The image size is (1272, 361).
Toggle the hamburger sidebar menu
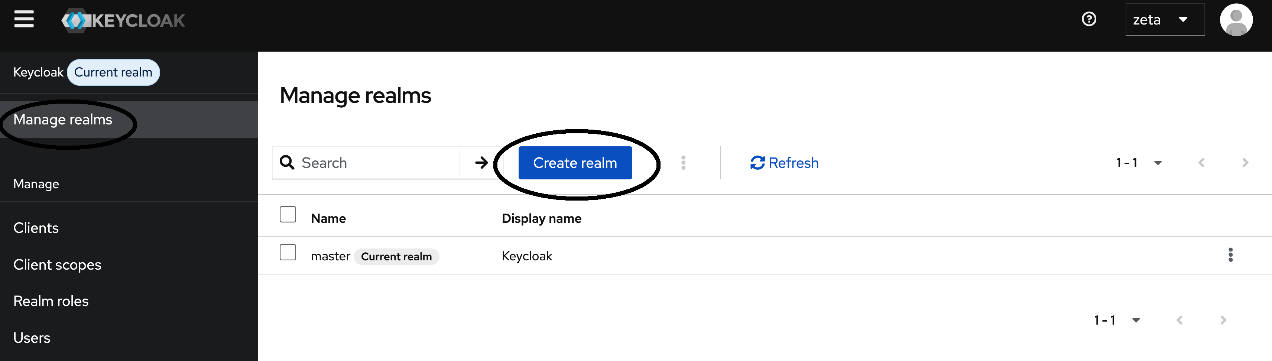(24, 19)
